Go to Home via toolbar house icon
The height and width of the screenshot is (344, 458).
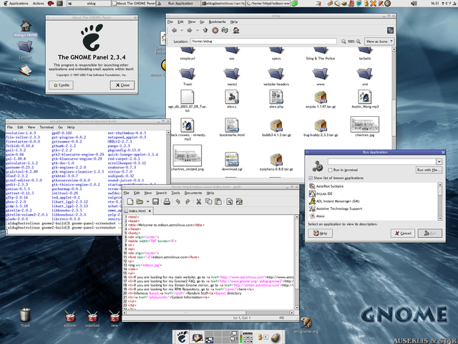pyautogui.click(x=236, y=30)
